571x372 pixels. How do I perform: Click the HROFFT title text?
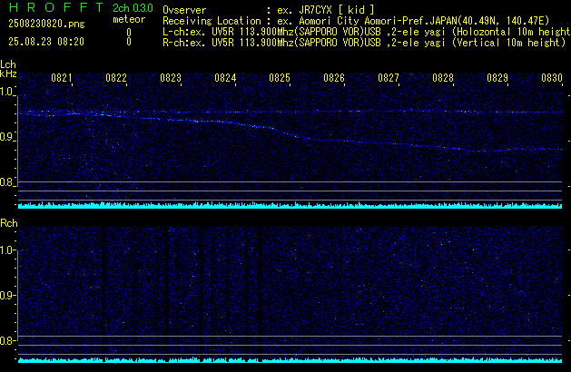(x=56, y=7)
